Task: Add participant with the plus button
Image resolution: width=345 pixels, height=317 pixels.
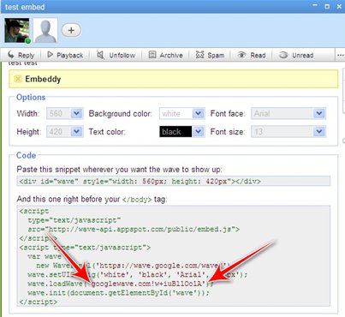Action: (x=71, y=30)
